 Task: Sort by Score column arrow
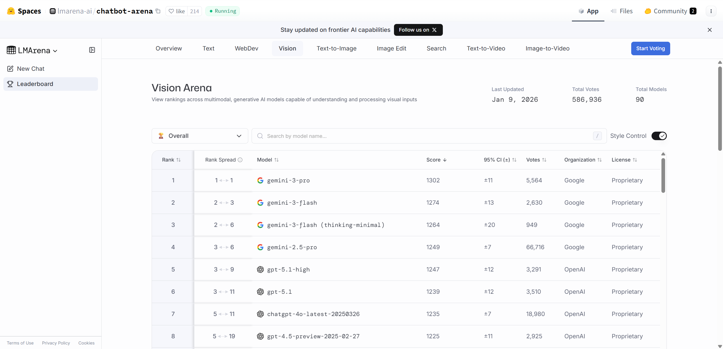pos(445,160)
